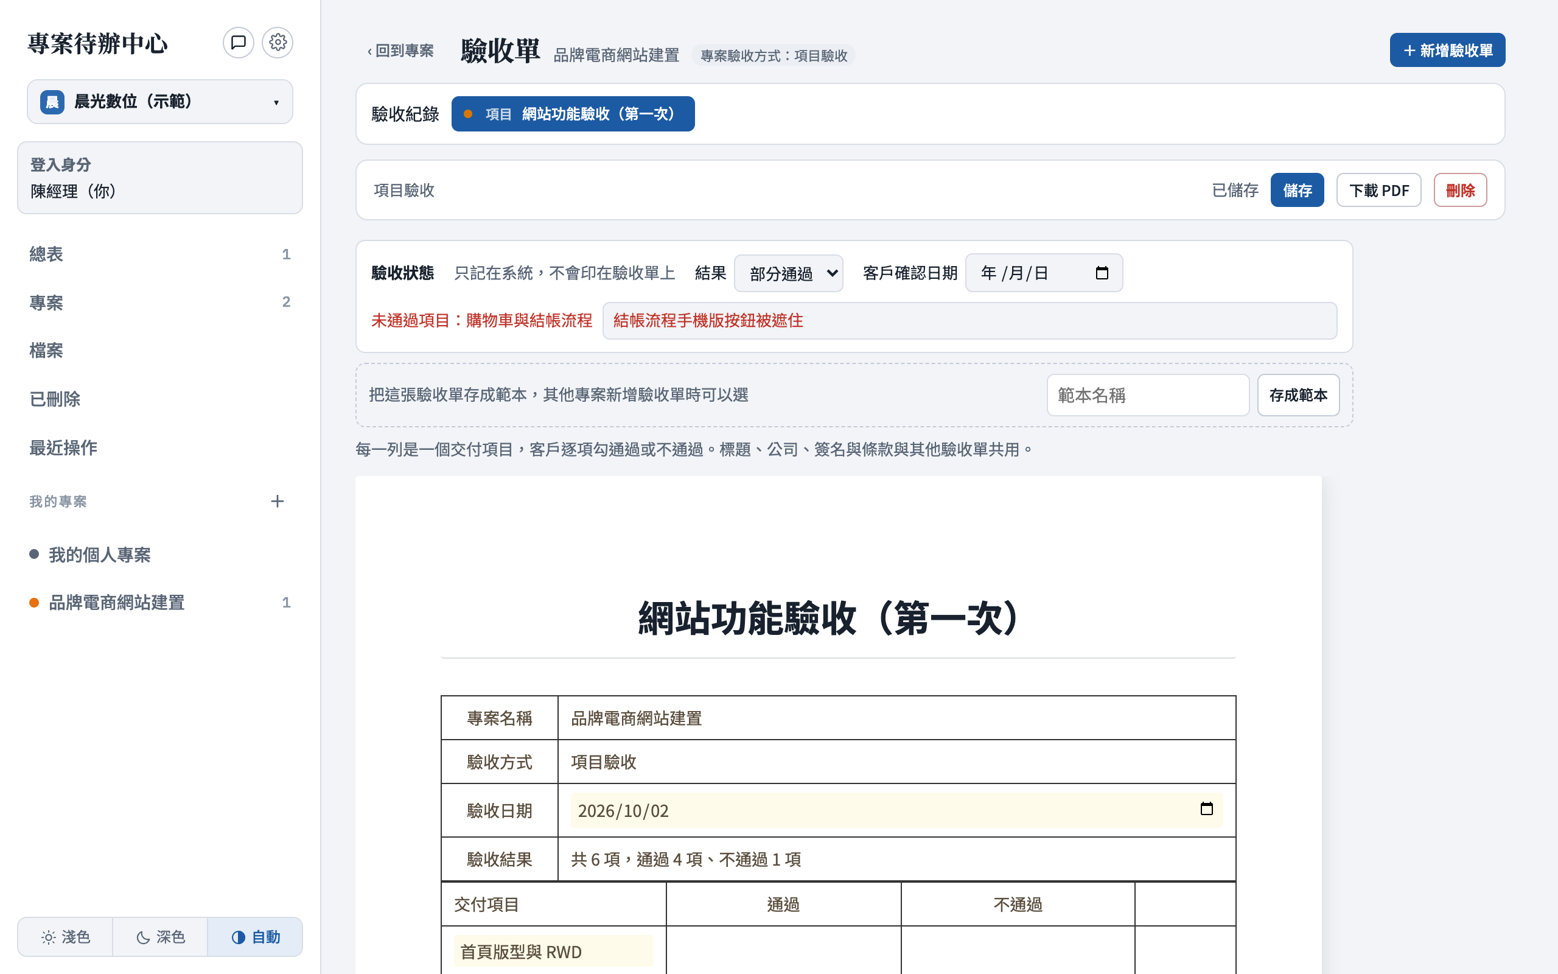Viewport: 1558px width, 974px height.
Task: Click 專案驗收方式：項目驗收 badge
Action: pos(773,55)
